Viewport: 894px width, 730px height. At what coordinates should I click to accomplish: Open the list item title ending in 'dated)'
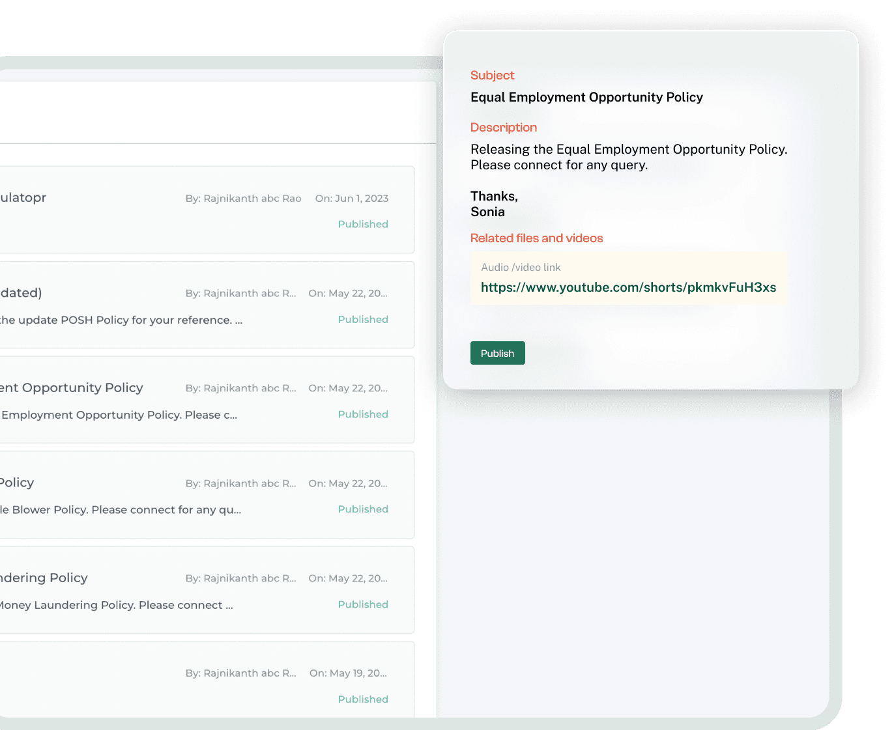(21, 293)
